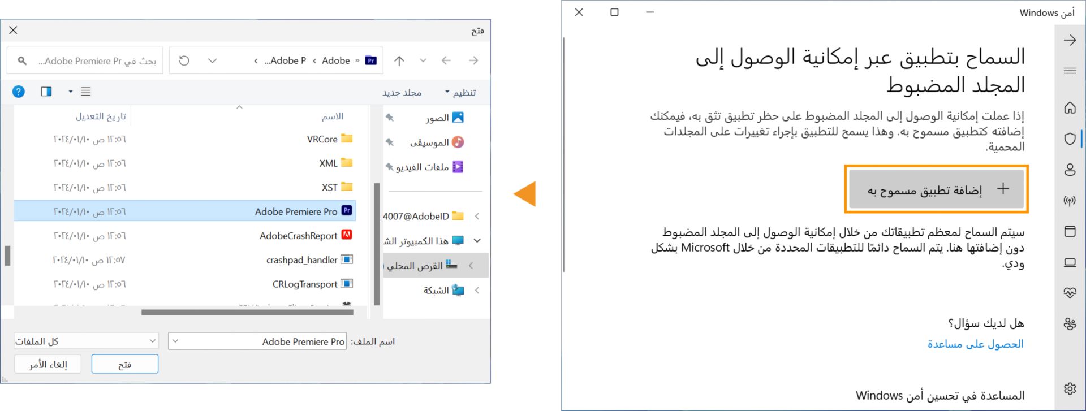Select هذا الكمبيوتر this PC item
This screenshot has height=411, width=1086.
(x=424, y=241)
